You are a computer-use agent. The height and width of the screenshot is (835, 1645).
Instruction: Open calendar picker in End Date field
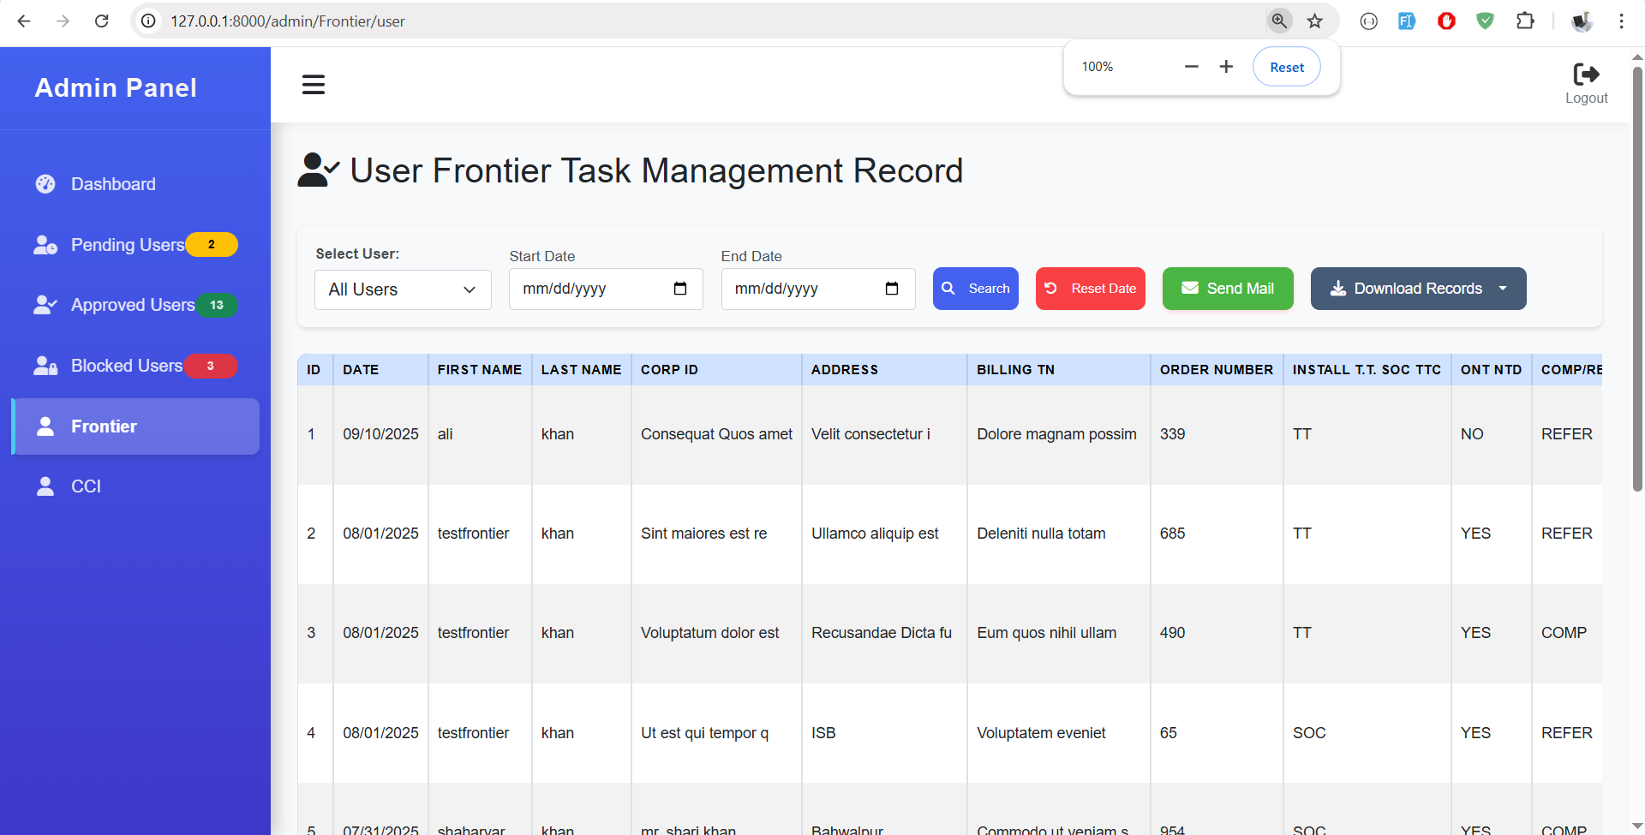tap(892, 289)
